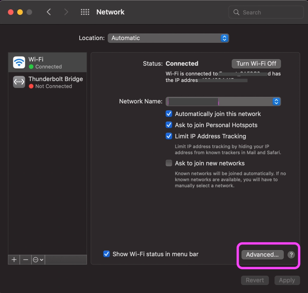Click the back navigation chevron
This screenshot has width=308, height=293.
[49, 12]
